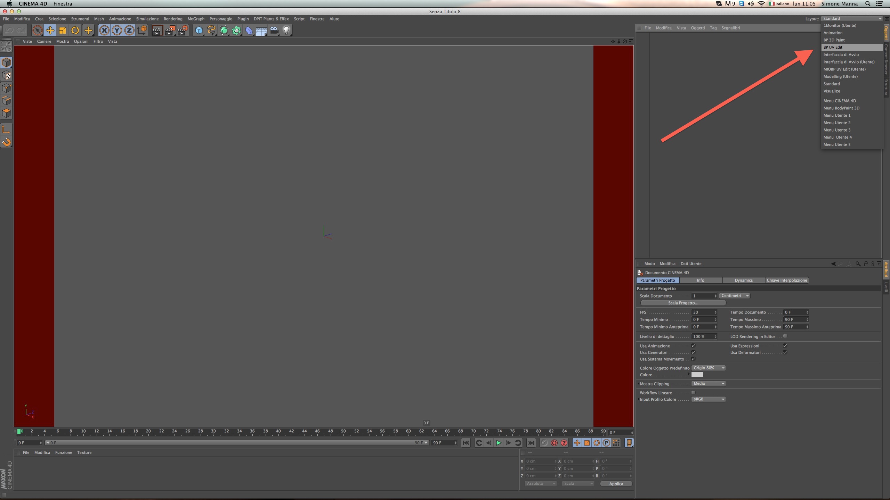
Task: Toggle the Usa Espressioni checkbox
Action: click(x=785, y=346)
